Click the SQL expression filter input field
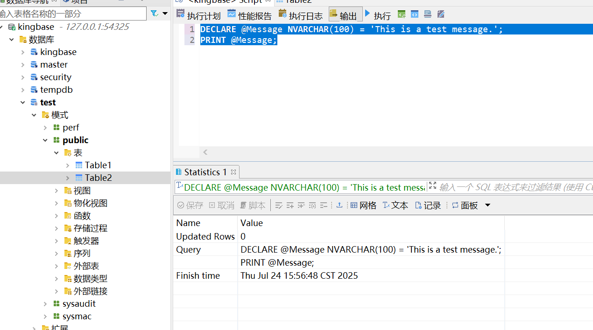Image resolution: width=593 pixels, height=330 pixels. [514, 187]
